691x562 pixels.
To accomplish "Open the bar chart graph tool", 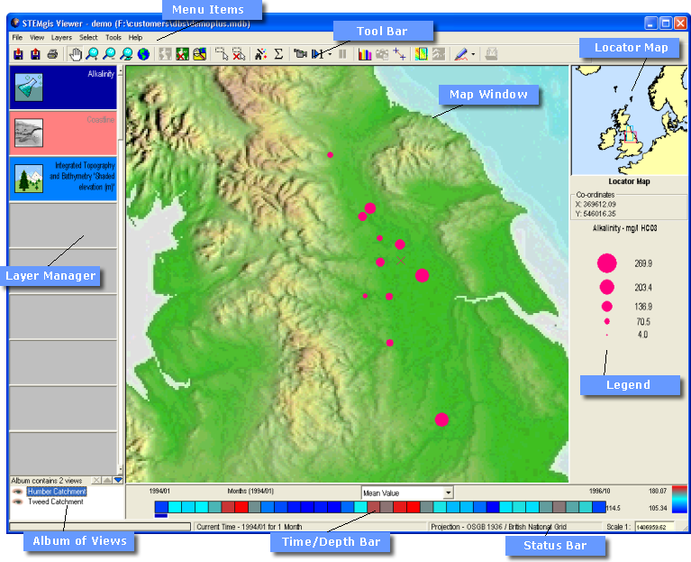I will click(x=365, y=54).
